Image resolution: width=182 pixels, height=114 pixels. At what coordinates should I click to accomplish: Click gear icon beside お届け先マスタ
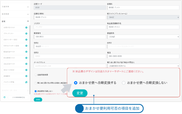(x=26, y=28)
